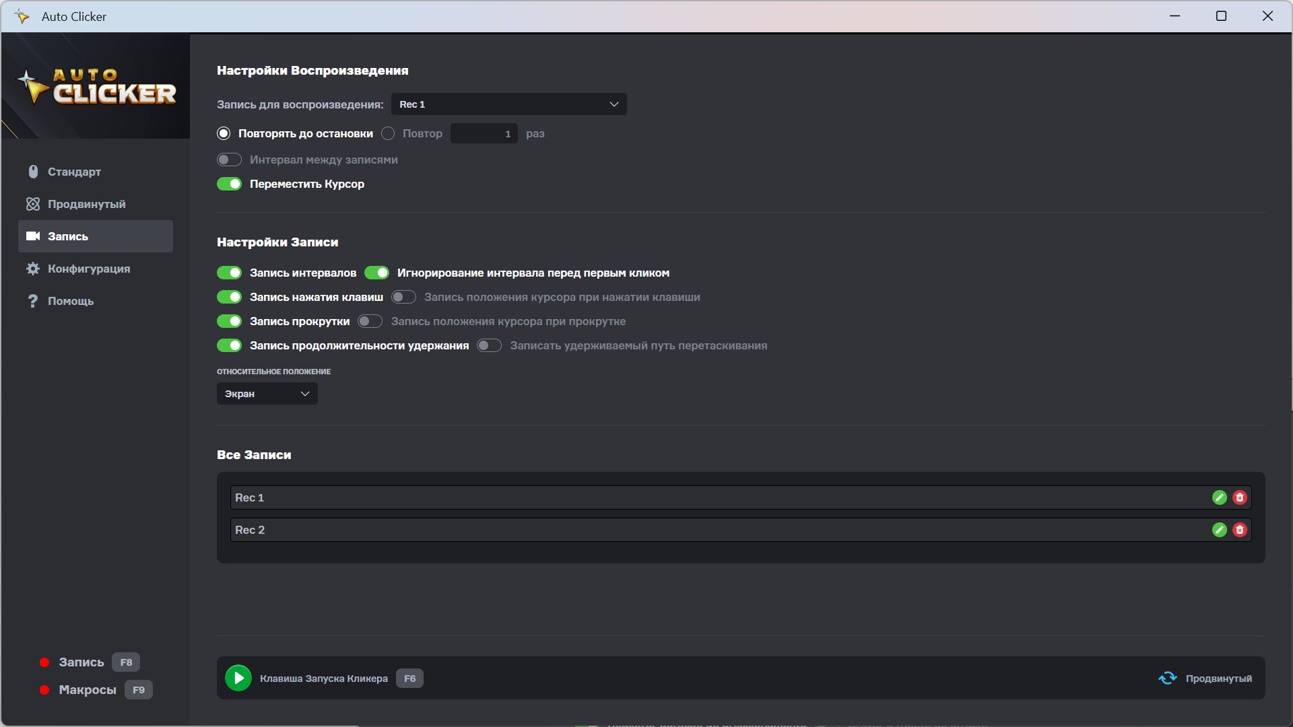The image size is (1293, 727).
Task: Open Конфигурация gear icon
Action: tap(32, 269)
